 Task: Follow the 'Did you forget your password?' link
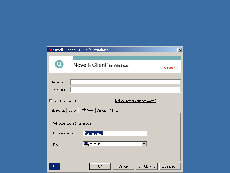pyautogui.click(x=135, y=101)
